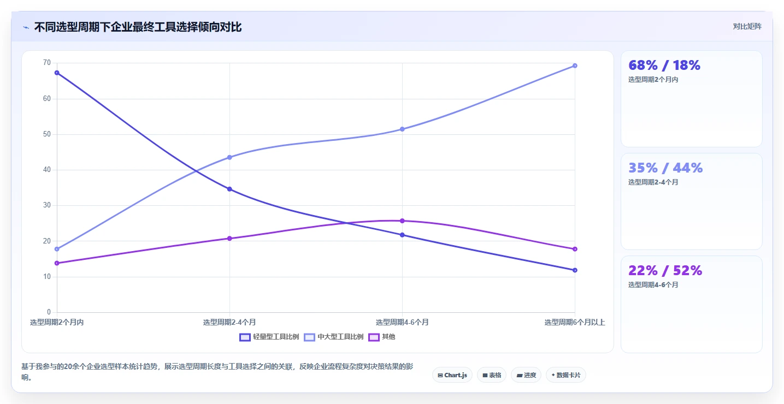The height and width of the screenshot is (404, 784).
Task: Select the 68% / 18% stat card
Action: click(x=691, y=99)
